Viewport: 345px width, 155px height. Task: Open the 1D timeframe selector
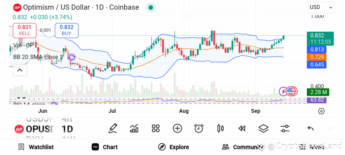[67, 129]
